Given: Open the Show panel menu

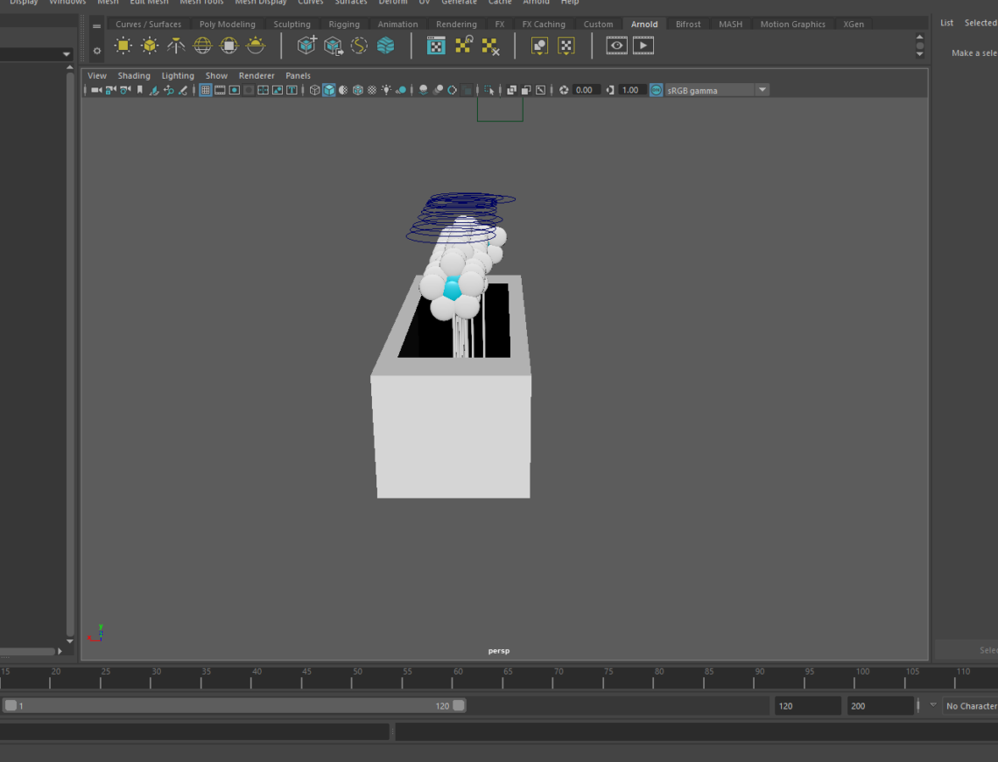Looking at the screenshot, I should [216, 76].
